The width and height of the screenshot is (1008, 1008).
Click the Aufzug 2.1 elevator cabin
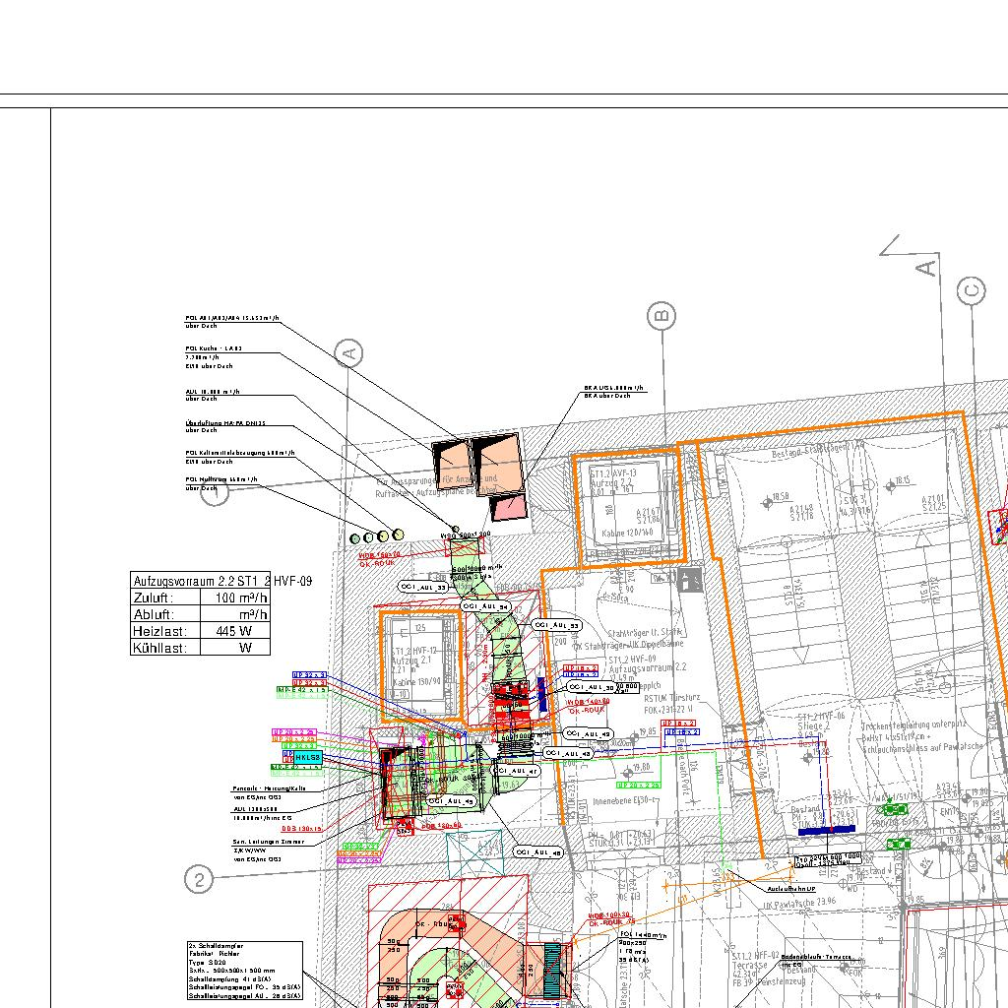[x=421, y=667]
